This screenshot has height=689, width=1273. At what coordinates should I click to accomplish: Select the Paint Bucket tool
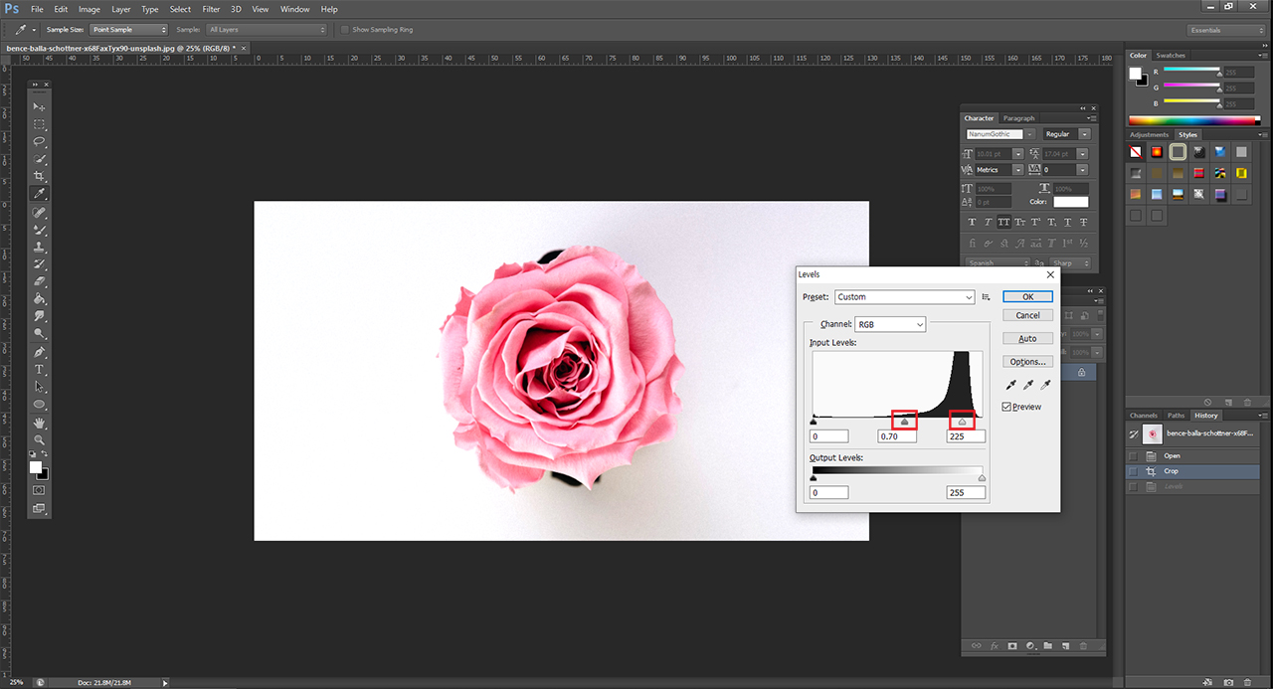[40, 299]
